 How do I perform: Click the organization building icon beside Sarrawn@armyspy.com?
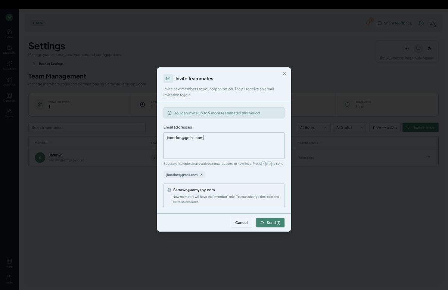169,190
